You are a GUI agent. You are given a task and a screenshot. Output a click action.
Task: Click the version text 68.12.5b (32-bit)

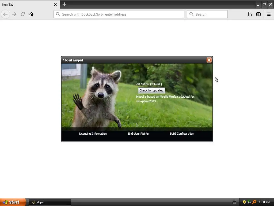coord(149,84)
